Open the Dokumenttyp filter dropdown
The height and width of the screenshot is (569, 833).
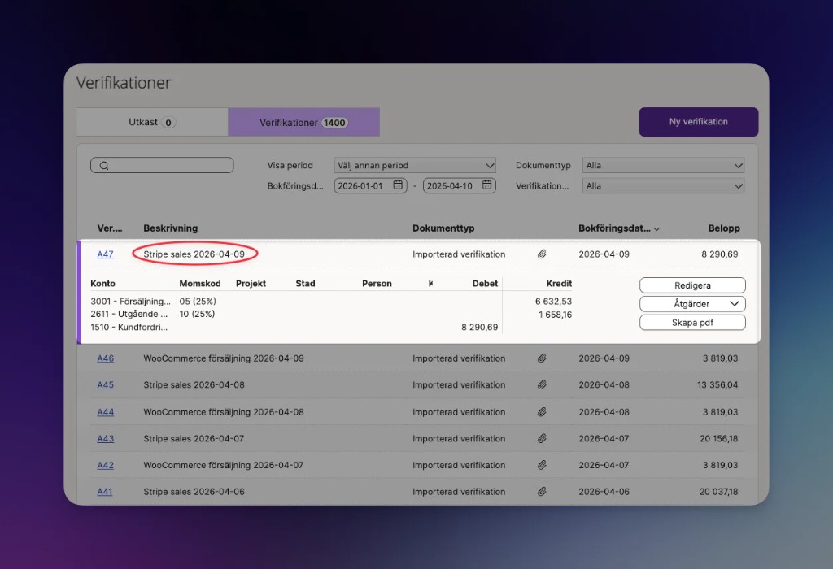(x=663, y=165)
